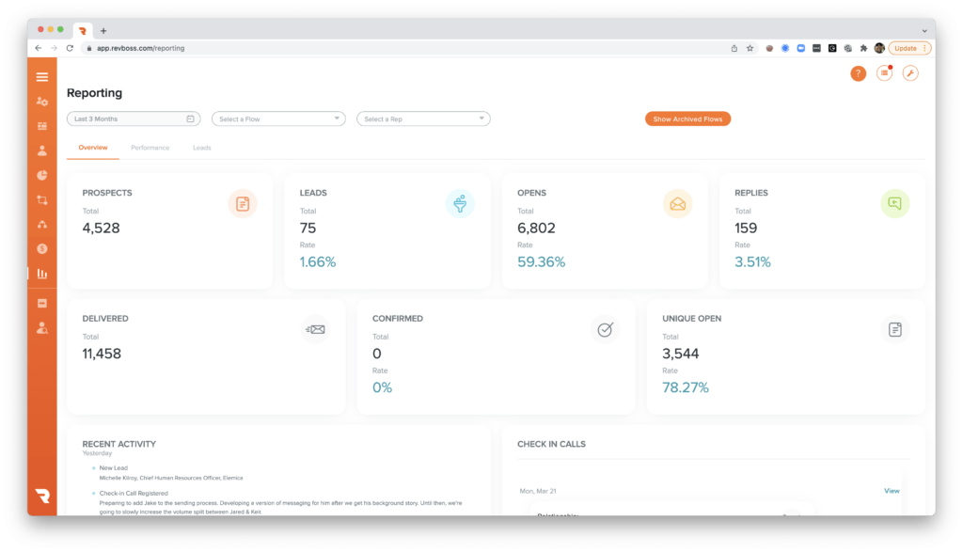The width and height of the screenshot is (963, 552).
Task: Click the Confirmed target check icon
Action: [x=605, y=330]
